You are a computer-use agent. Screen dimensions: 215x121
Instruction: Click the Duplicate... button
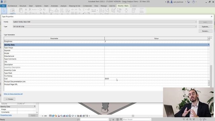click(x=205, y=27)
